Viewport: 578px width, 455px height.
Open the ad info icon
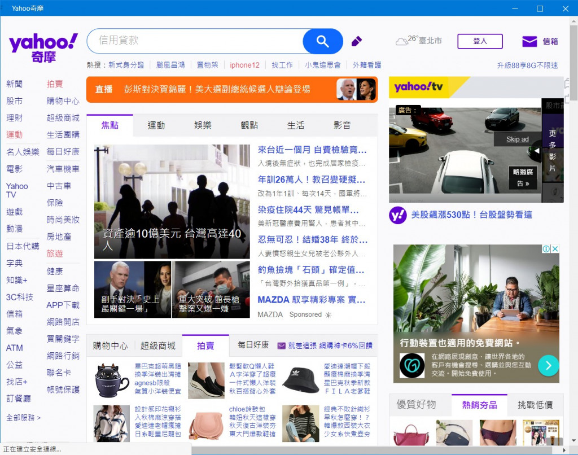546,249
